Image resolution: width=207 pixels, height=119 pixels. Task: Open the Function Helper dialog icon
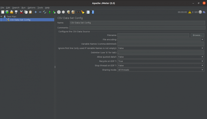[x=88, y=12]
